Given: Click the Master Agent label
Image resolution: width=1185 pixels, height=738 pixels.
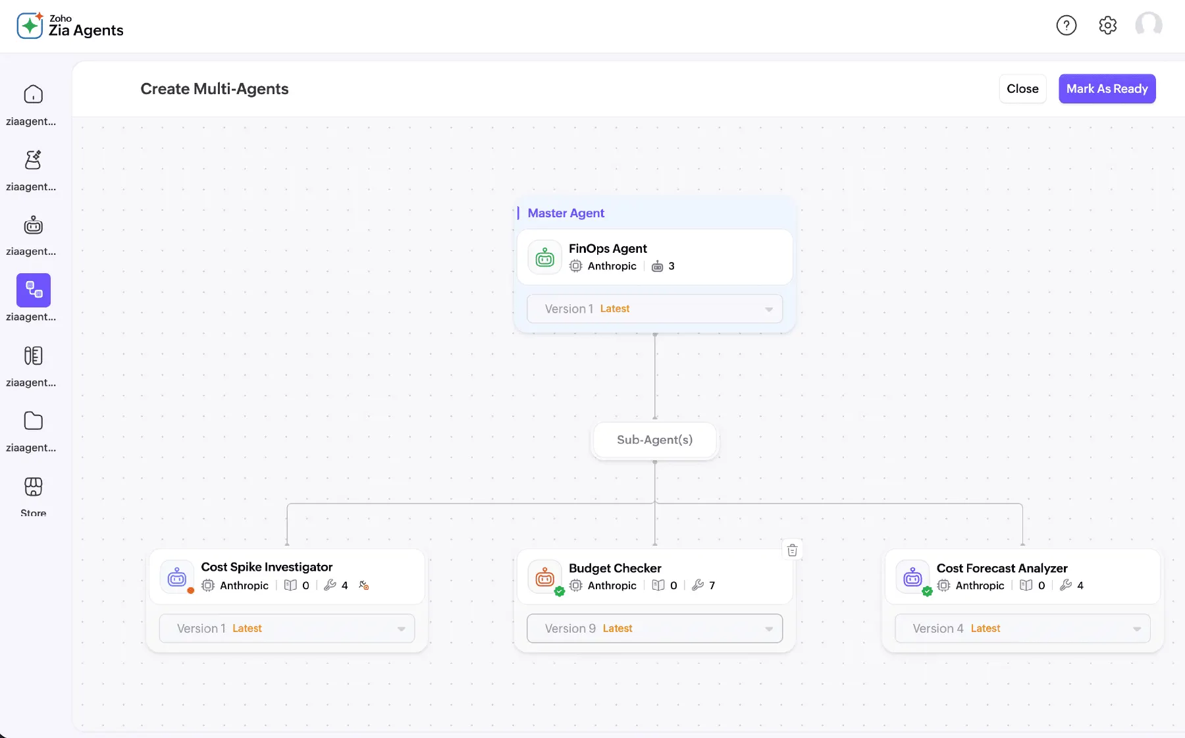Looking at the screenshot, I should coord(566,213).
